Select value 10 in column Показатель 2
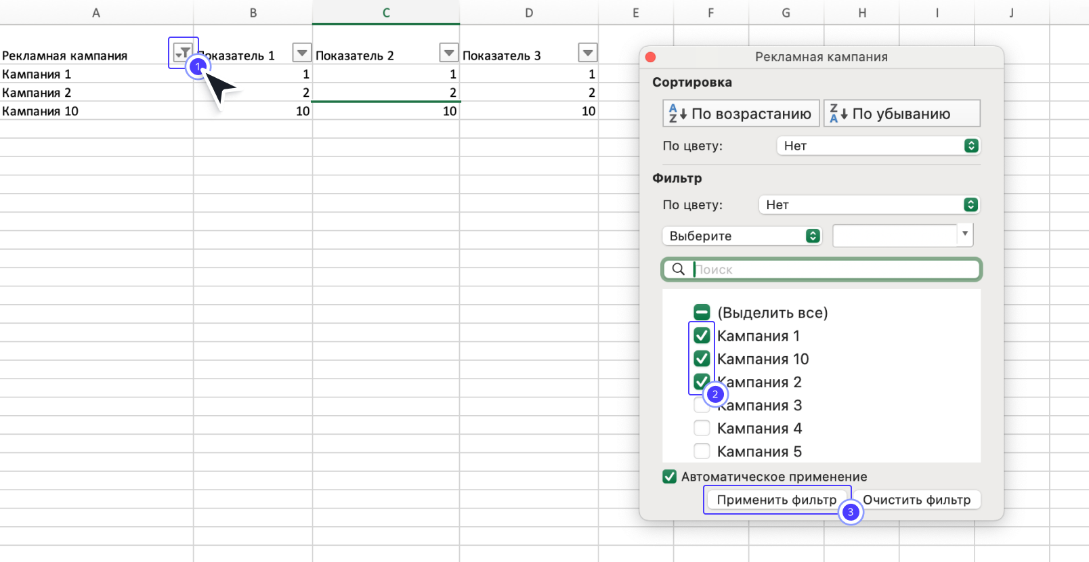This screenshot has width=1089, height=562. tap(386, 111)
